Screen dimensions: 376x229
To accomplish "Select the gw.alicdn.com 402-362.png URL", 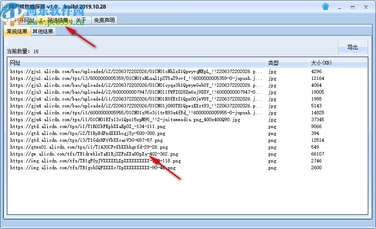I will (x=94, y=154).
